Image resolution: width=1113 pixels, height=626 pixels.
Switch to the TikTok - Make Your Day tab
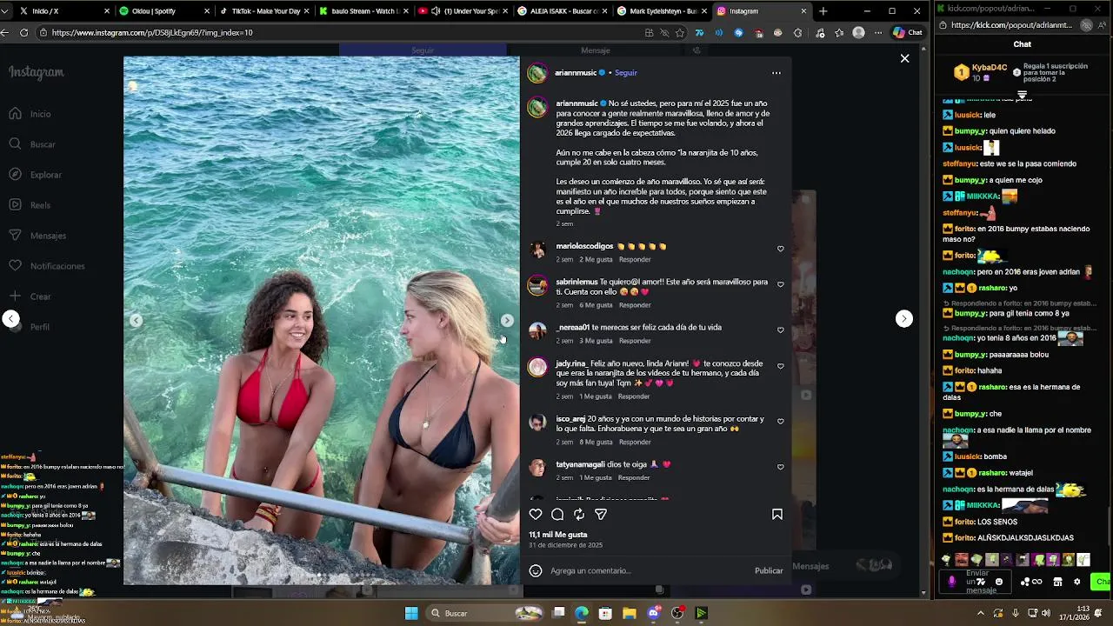[265, 11]
